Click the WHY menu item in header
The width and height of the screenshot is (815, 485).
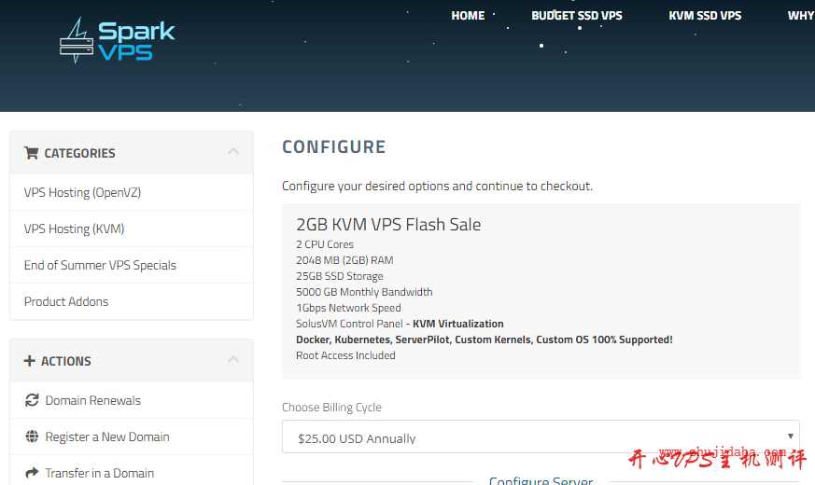(x=800, y=16)
